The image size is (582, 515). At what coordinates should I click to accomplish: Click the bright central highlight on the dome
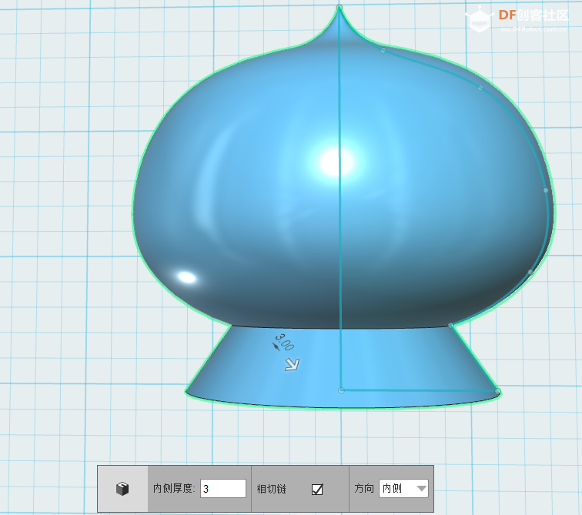tap(336, 162)
